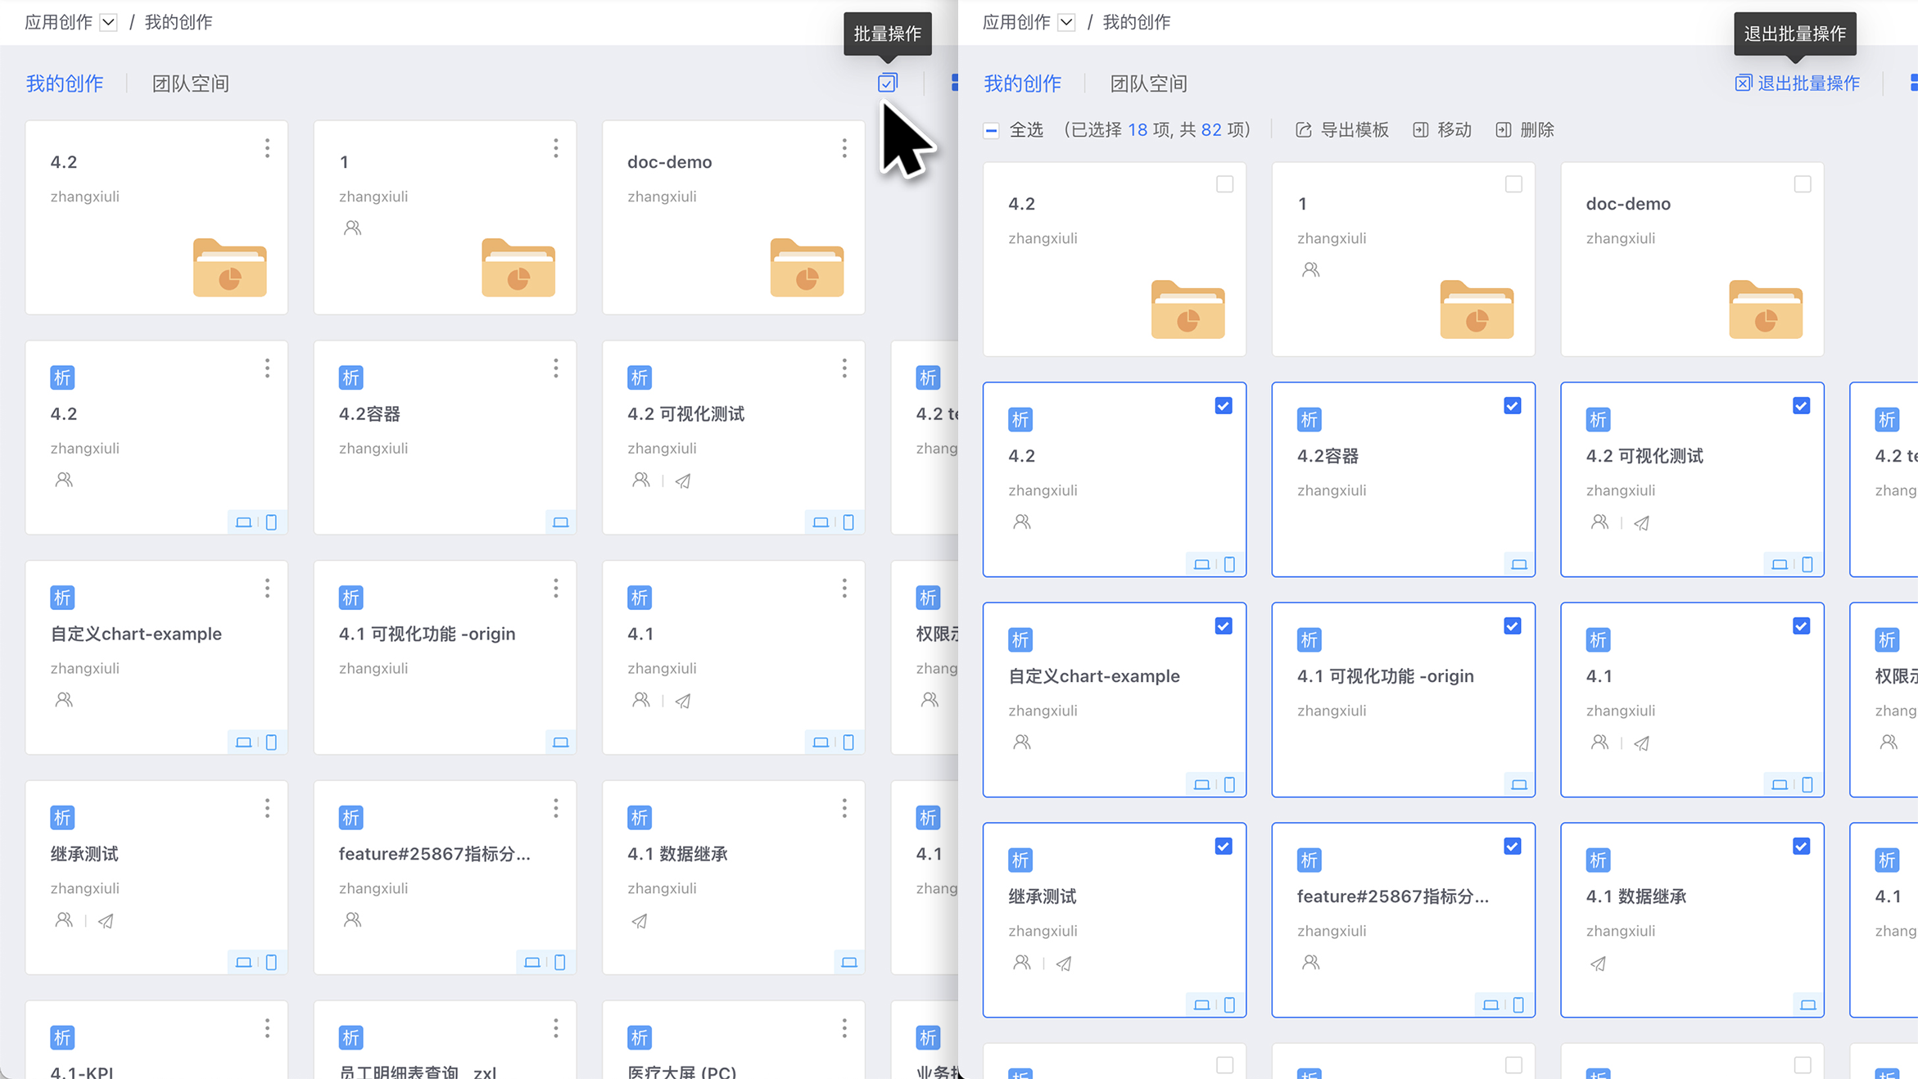Uncheck the right panel 4.2容器 checkbox
This screenshot has height=1079, width=1918.
pos(1512,406)
